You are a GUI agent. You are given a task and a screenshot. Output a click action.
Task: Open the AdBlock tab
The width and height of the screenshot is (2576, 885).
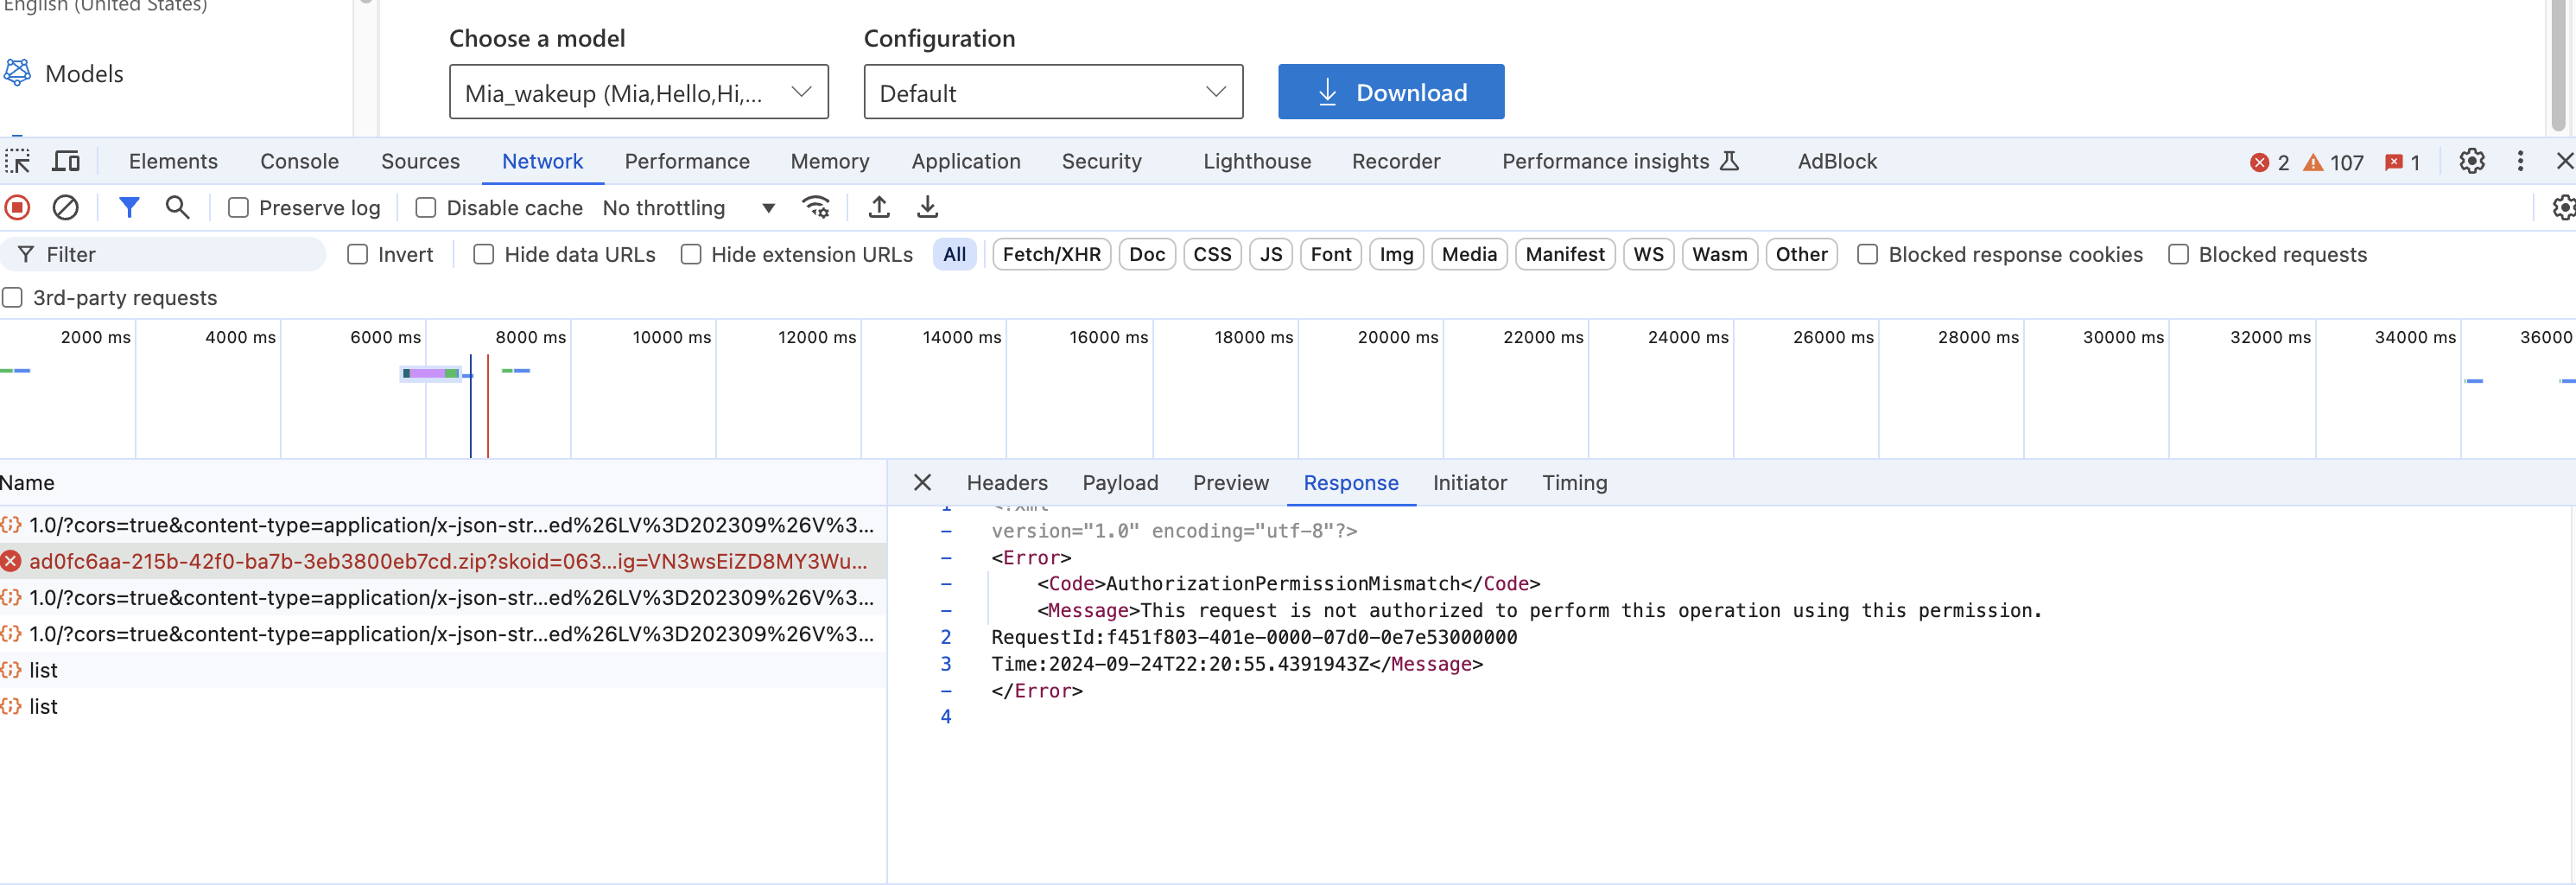[1837, 161]
